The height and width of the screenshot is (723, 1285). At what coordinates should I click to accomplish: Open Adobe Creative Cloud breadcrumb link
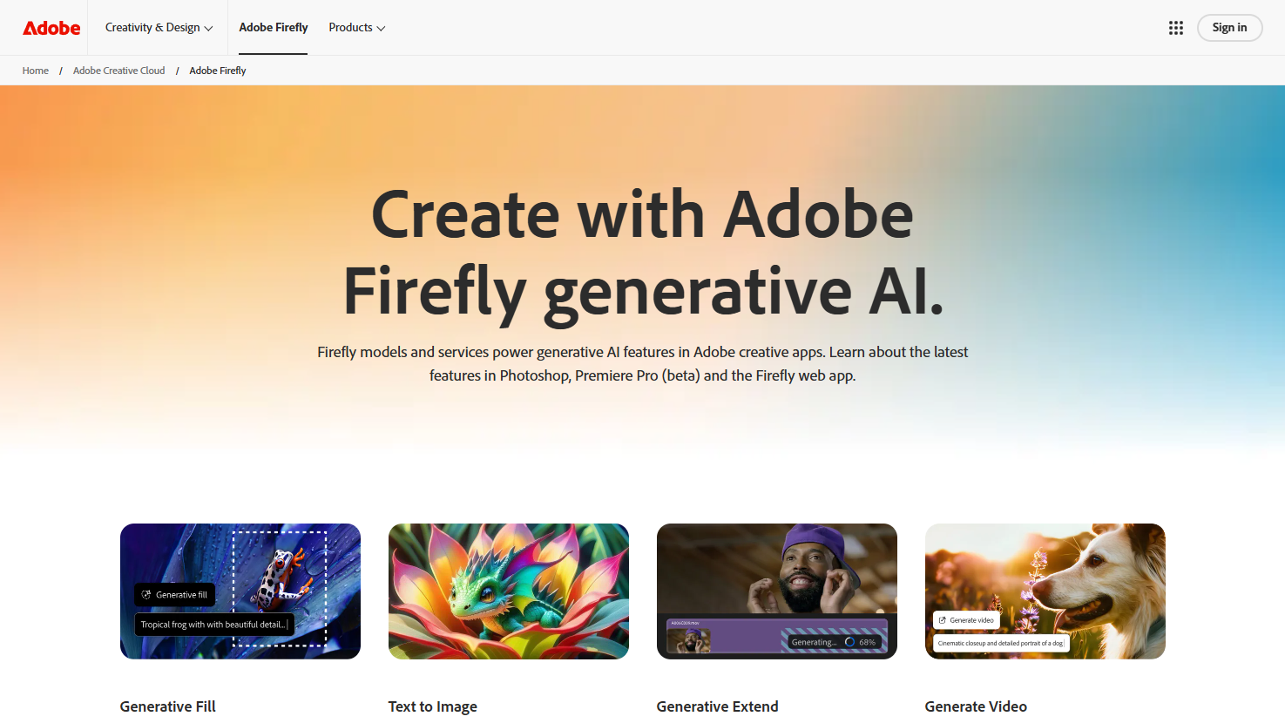(x=118, y=71)
